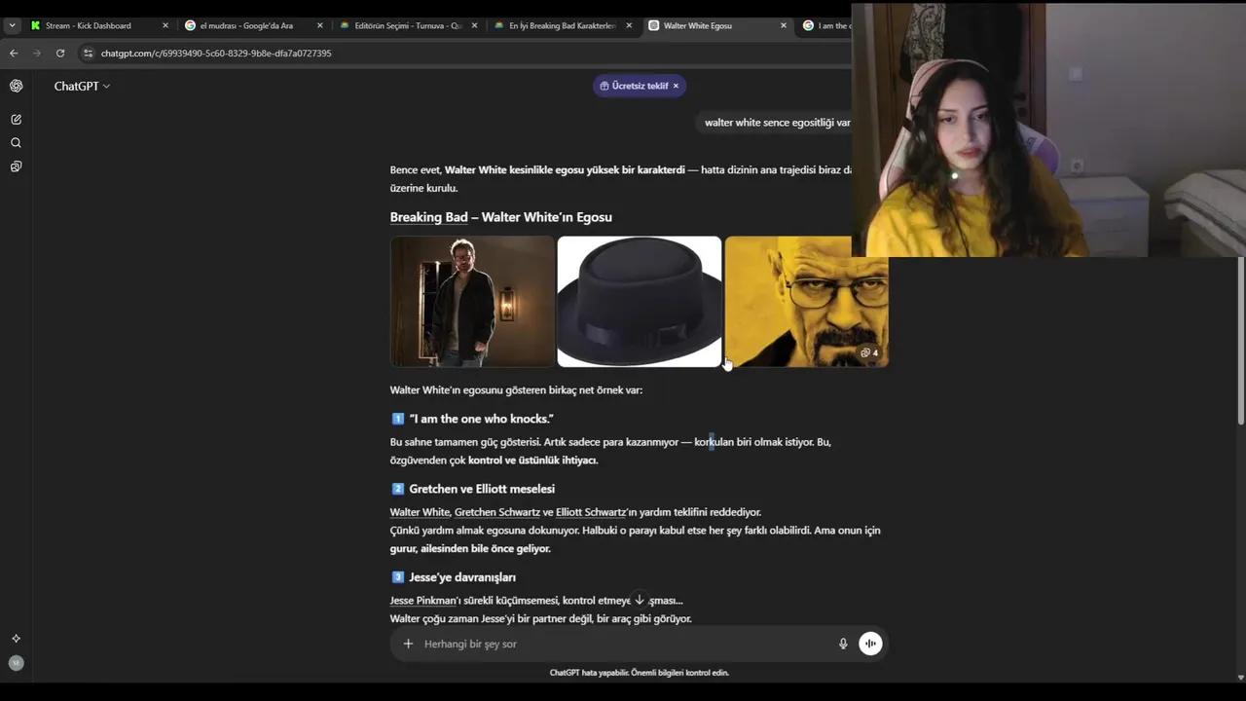
Task: Start a new chat via pencil icon
Action: (17, 119)
